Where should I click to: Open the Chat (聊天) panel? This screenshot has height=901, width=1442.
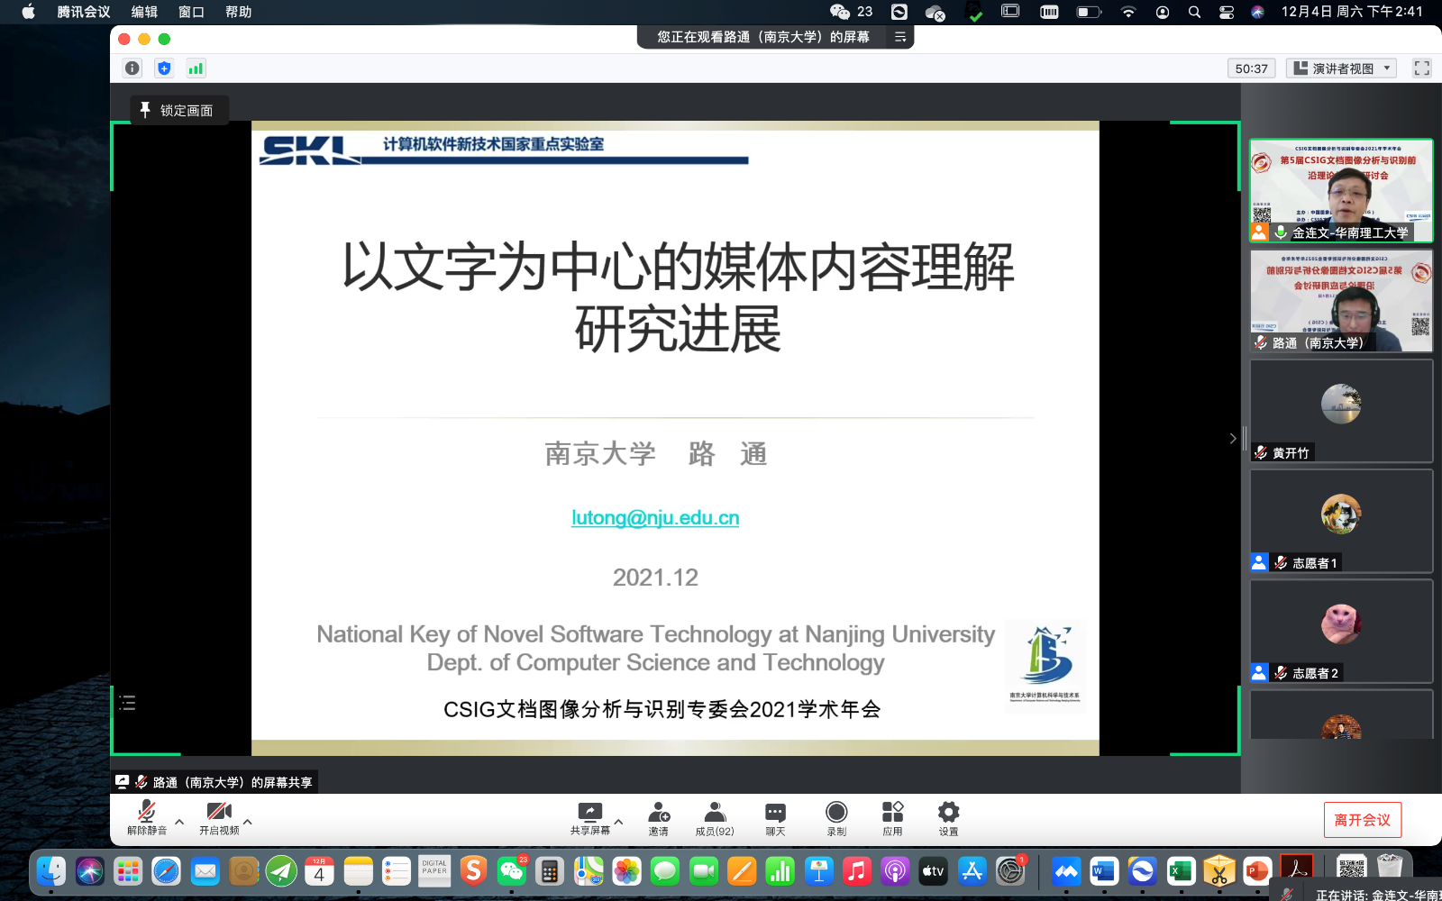click(775, 819)
